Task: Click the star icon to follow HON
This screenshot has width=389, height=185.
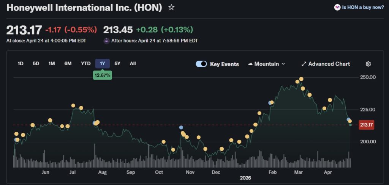Action: coord(171,7)
